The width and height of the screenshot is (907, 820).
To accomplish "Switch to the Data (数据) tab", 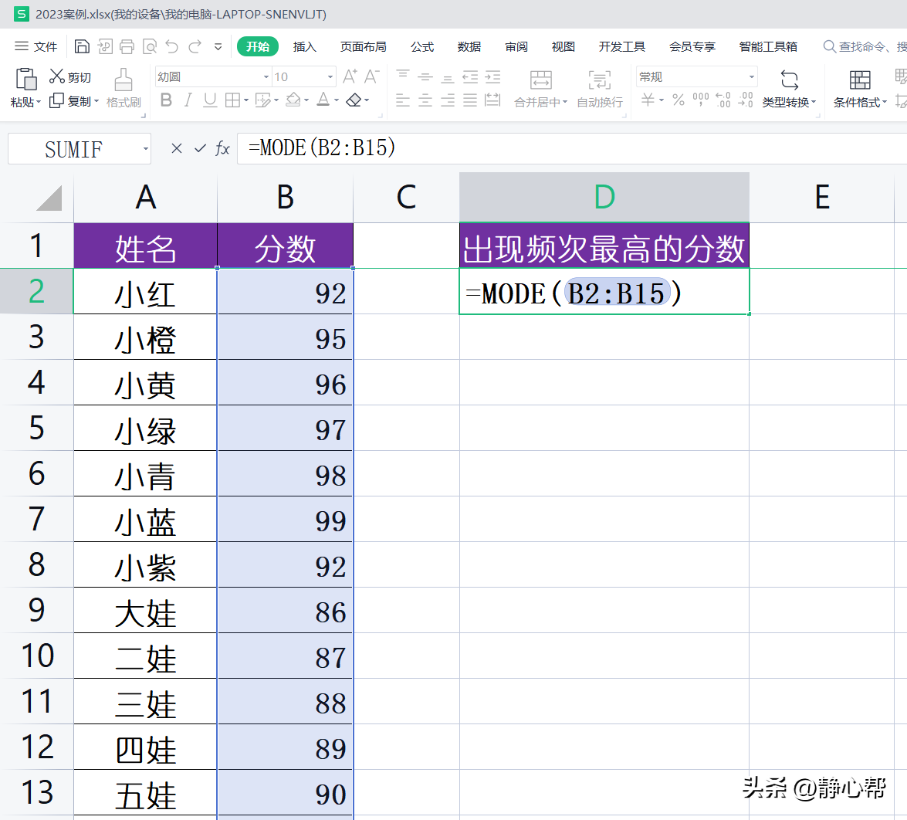I will point(469,47).
